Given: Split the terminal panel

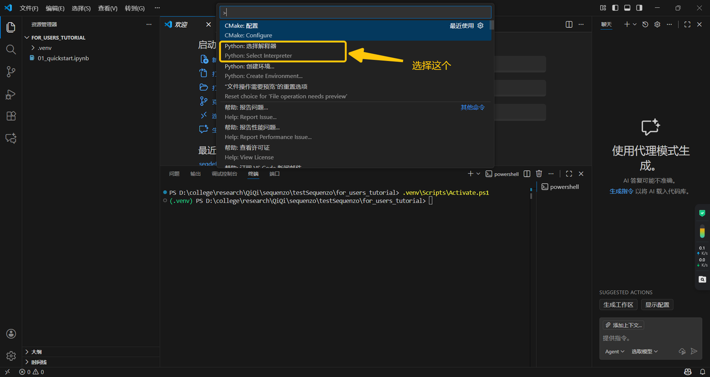Looking at the screenshot, I should [x=527, y=174].
